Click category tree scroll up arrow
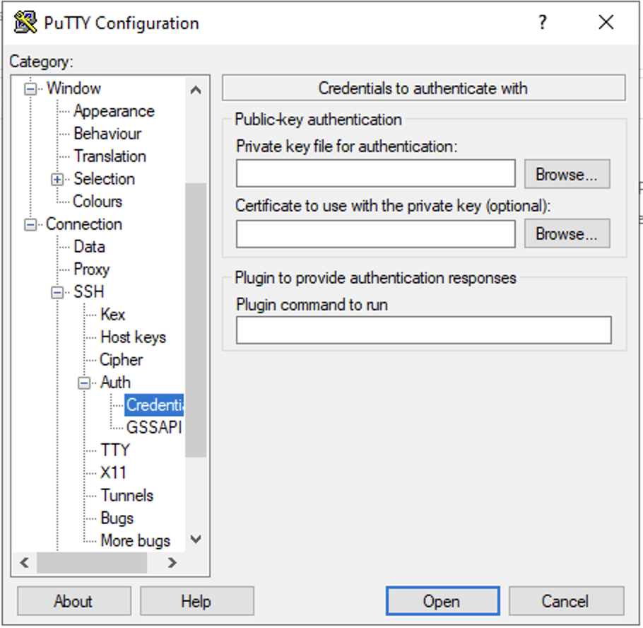Screen dimensions: 643x628 pos(196,90)
